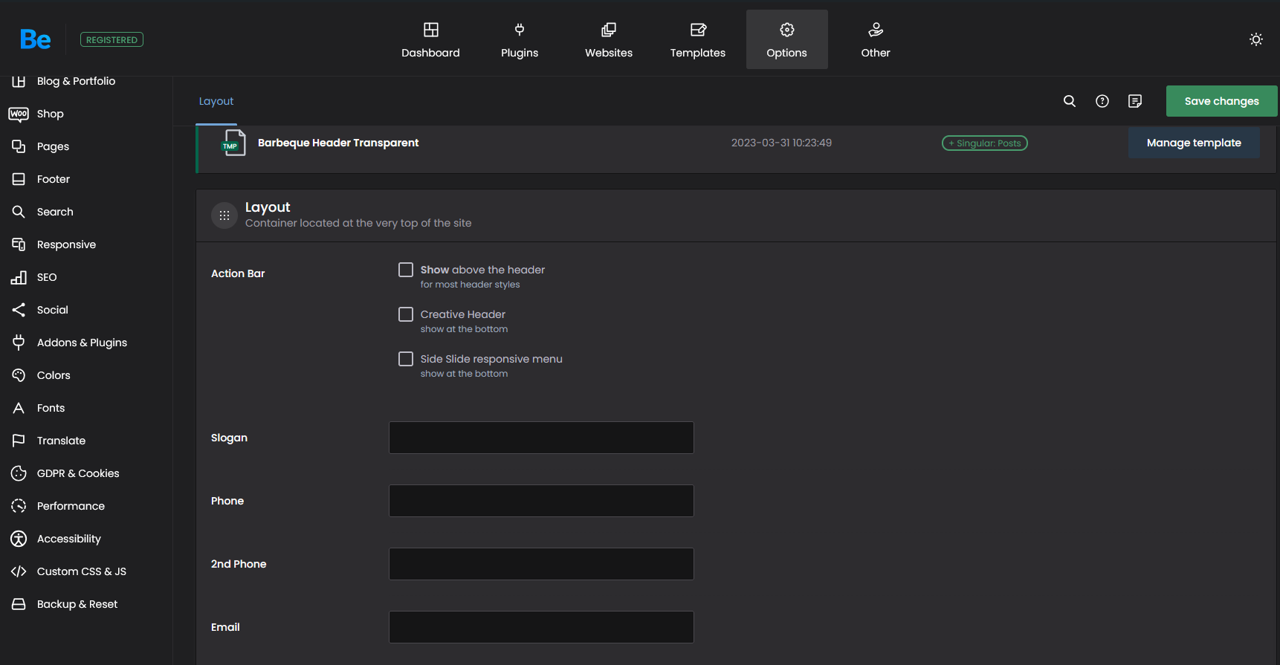This screenshot has width=1280, height=665.
Task: Open the Options gear icon
Action: tap(786, 30)
